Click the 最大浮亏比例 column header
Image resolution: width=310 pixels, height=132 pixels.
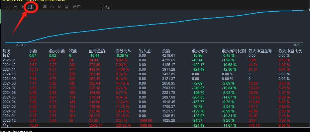pos(234,51)
